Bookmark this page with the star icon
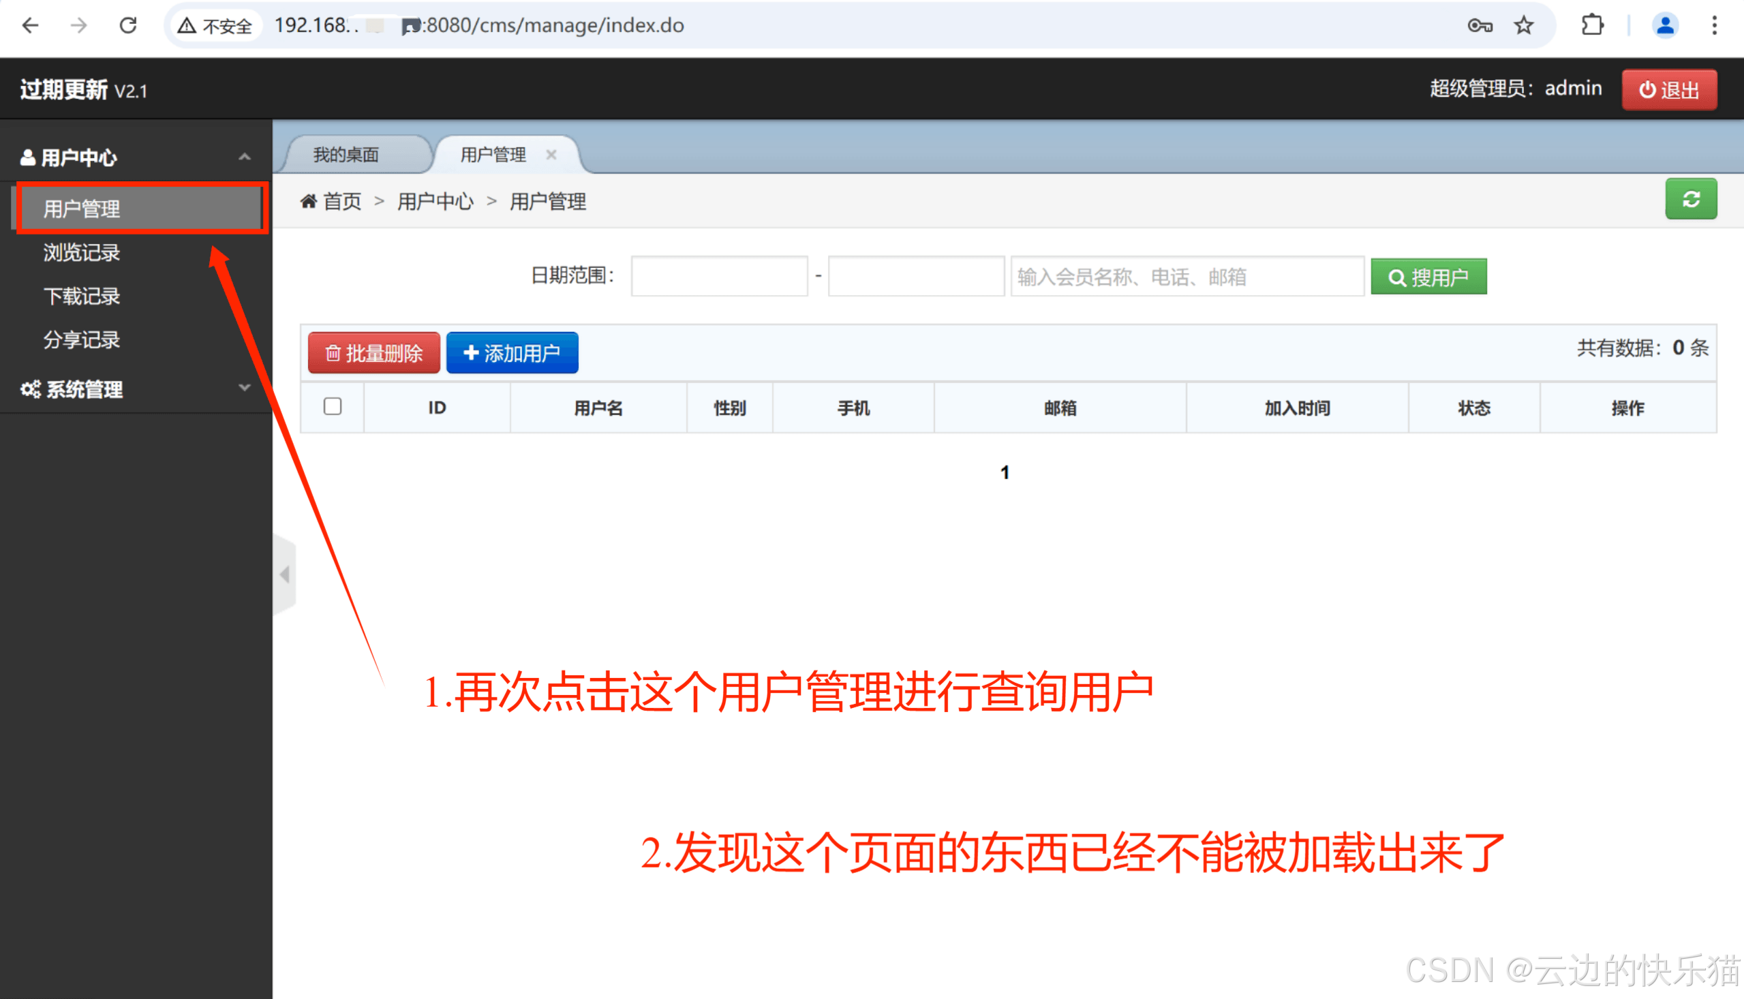 tap(1524, 26)
